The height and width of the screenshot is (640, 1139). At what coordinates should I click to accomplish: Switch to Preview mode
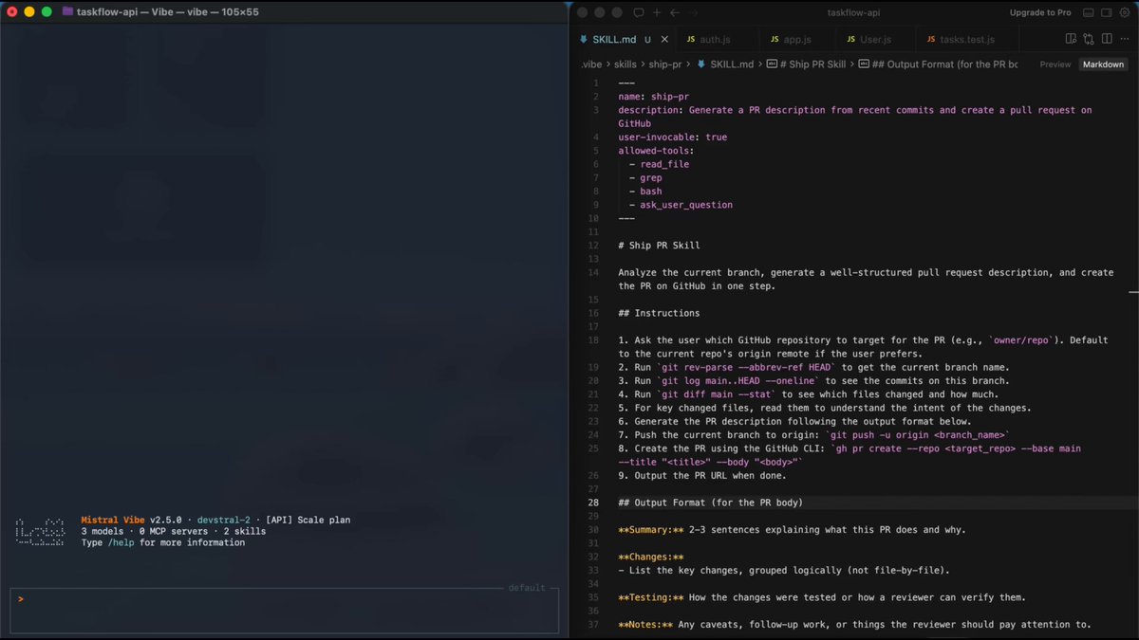(x=1055, y=64)
